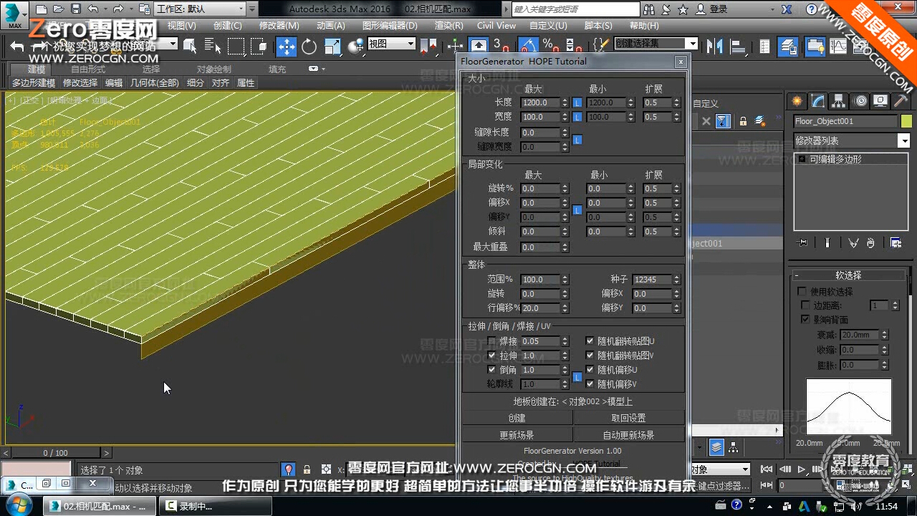
Task: Toggle Spinner Snap icon
Action: point(573,46)
